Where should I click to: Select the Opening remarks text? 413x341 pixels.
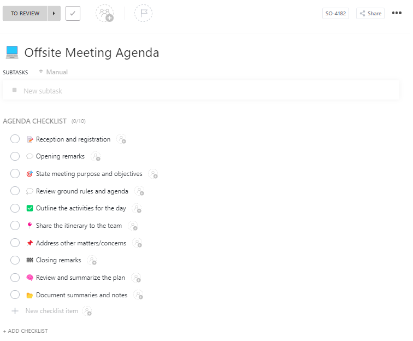60,156
